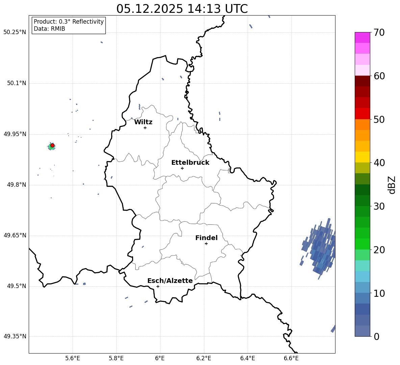Select the Esch/Alzette city label

click(170, 281)
